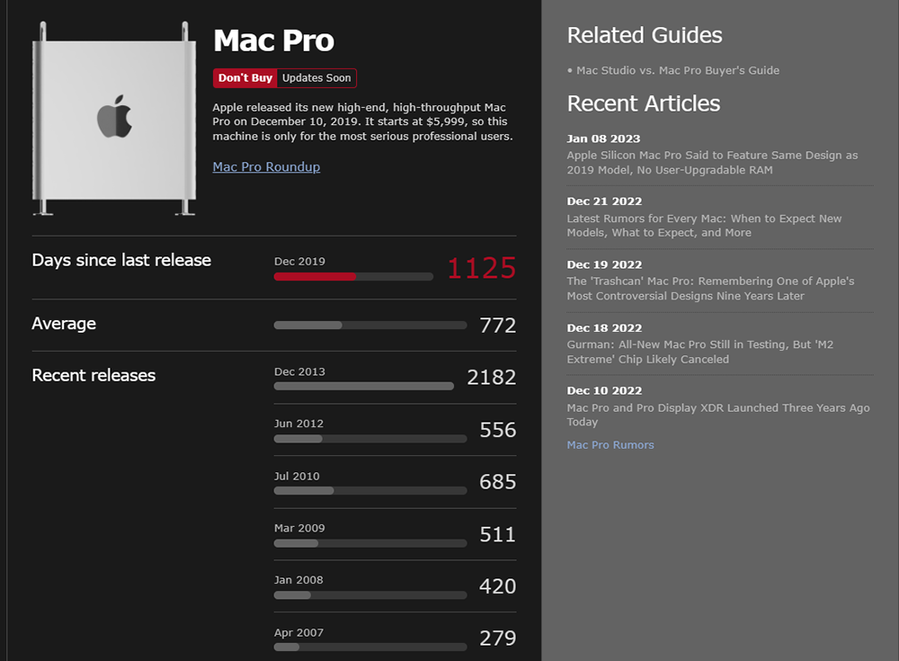This screenshot has height=661, width=899.
Task: Click the 511 days value
Action: pyautogui.click(x=498, y=534)
